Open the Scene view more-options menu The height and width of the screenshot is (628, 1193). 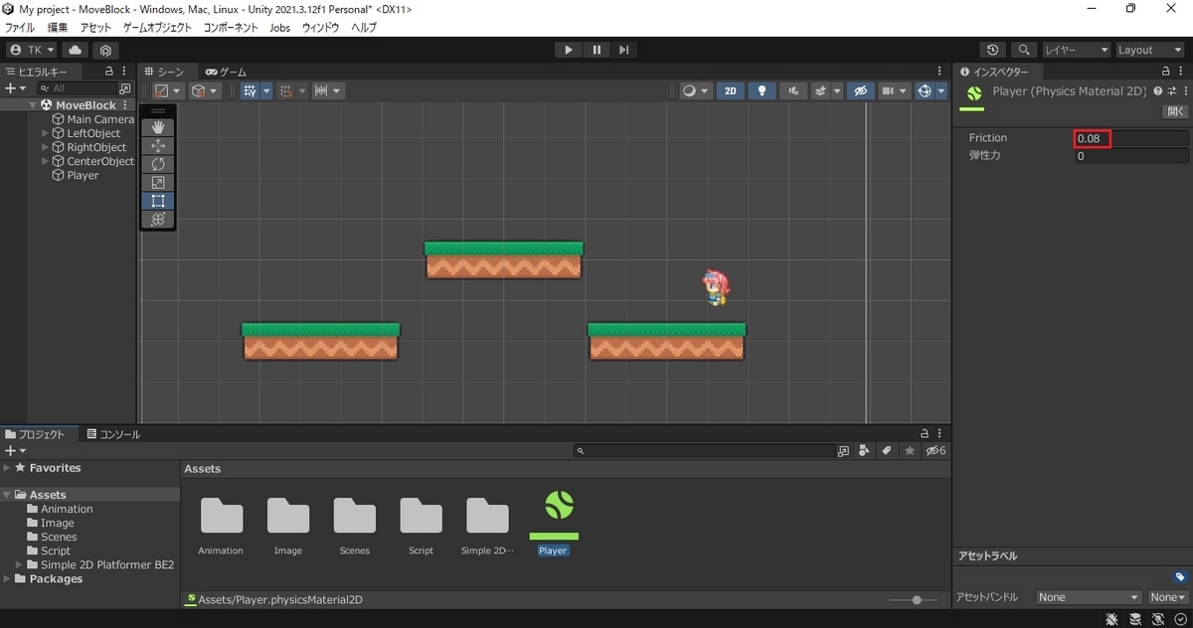coord(940,72)
